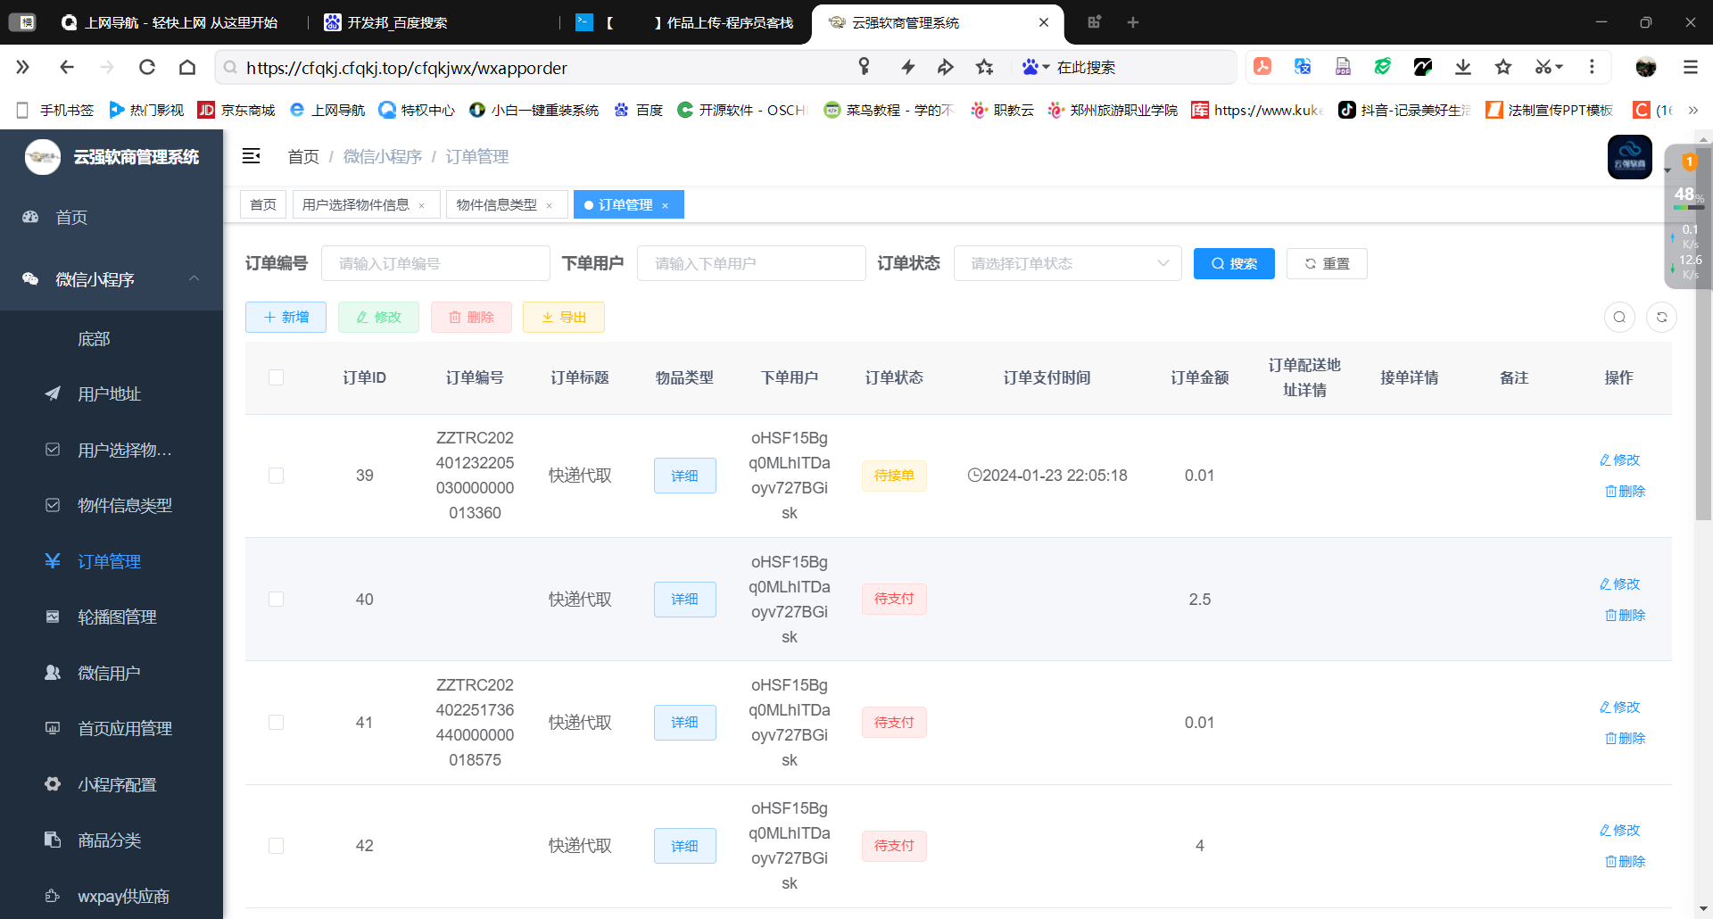Click 删除 link for order 42

tap(1625, 861)
